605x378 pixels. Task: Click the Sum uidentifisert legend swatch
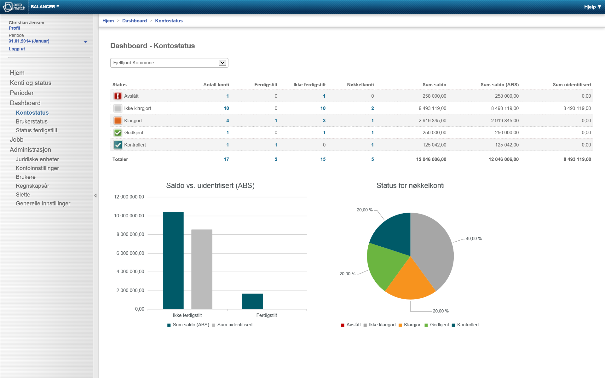[214, 325]
